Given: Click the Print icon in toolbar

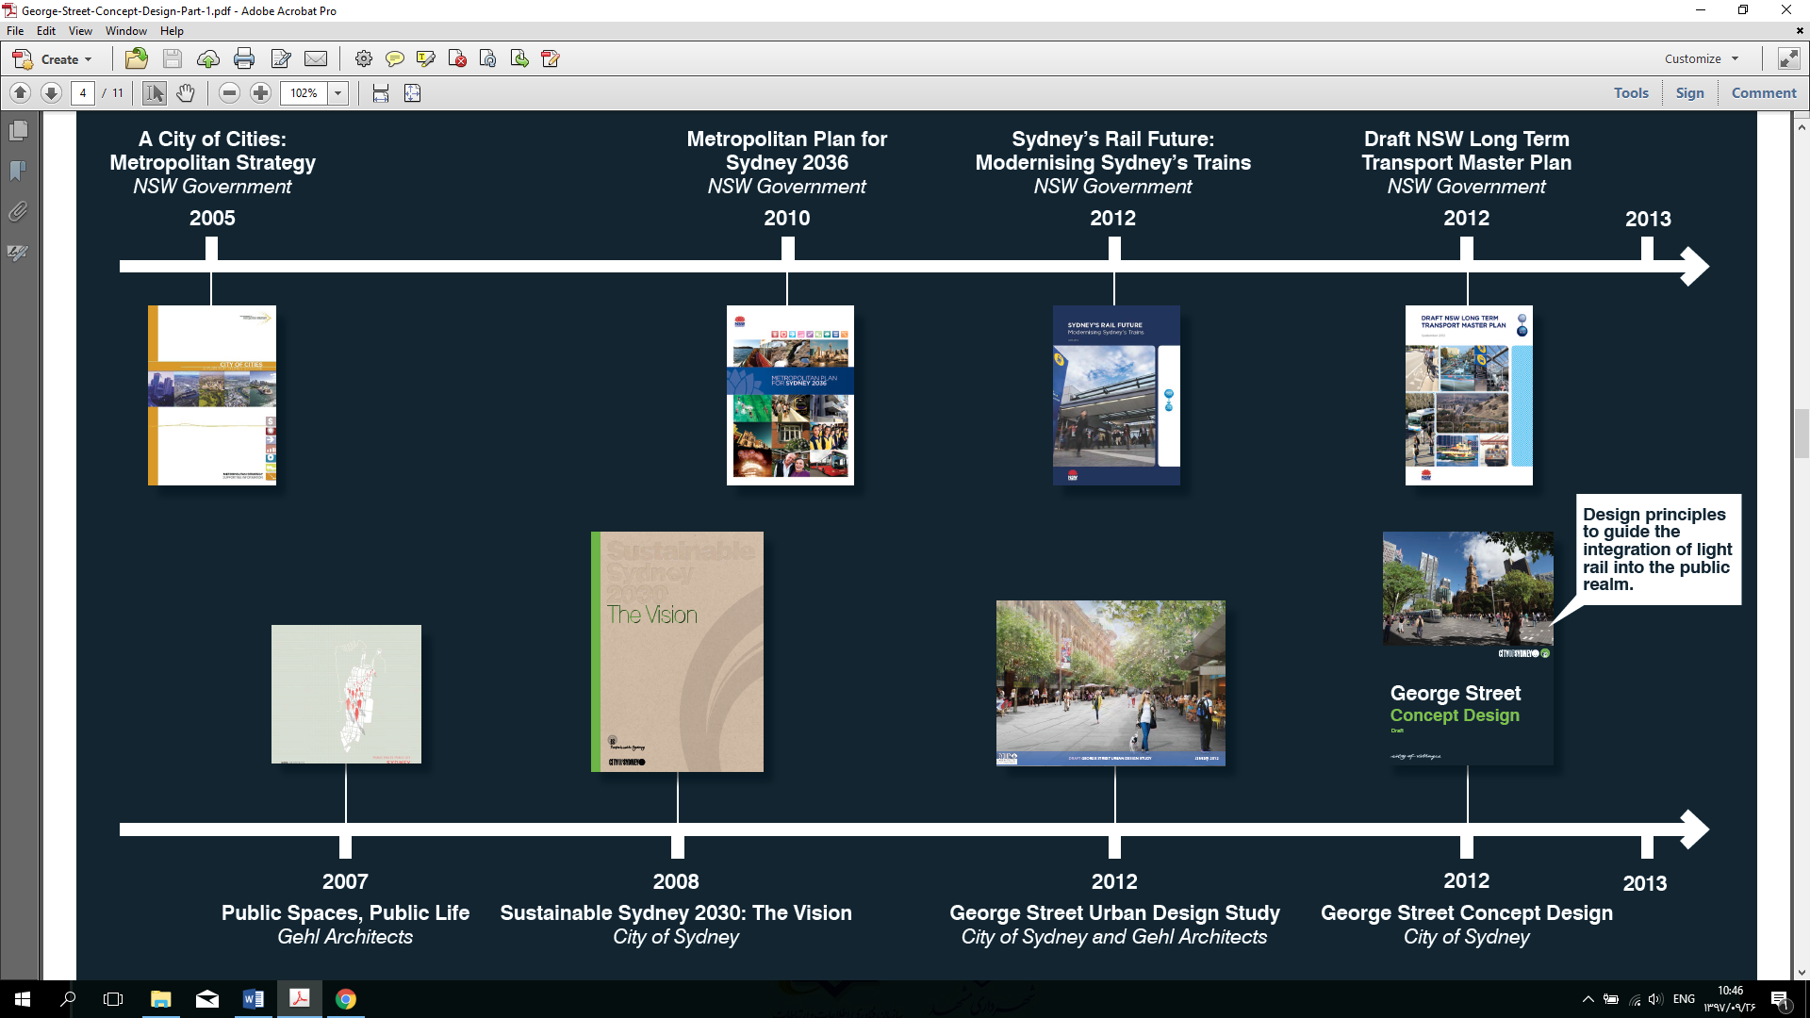Looking at the screenshot, I should pyautogui.click(x=244, y=58).
